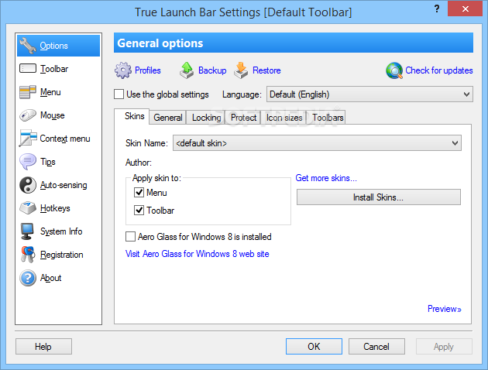Select the Auto-sensing label in sidebar
The height and width of the screenshot is (370, 488).
(64, 185)
